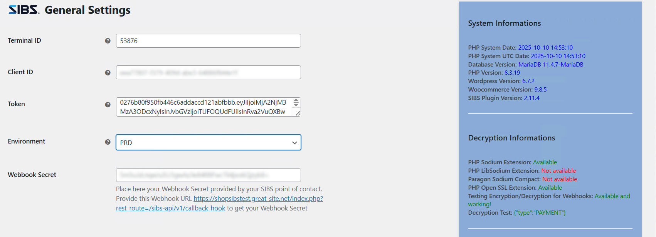Select the Webhook Secret input box
Image resolution: width=656 pixels, height=237 pixels.
coord(208,175)
